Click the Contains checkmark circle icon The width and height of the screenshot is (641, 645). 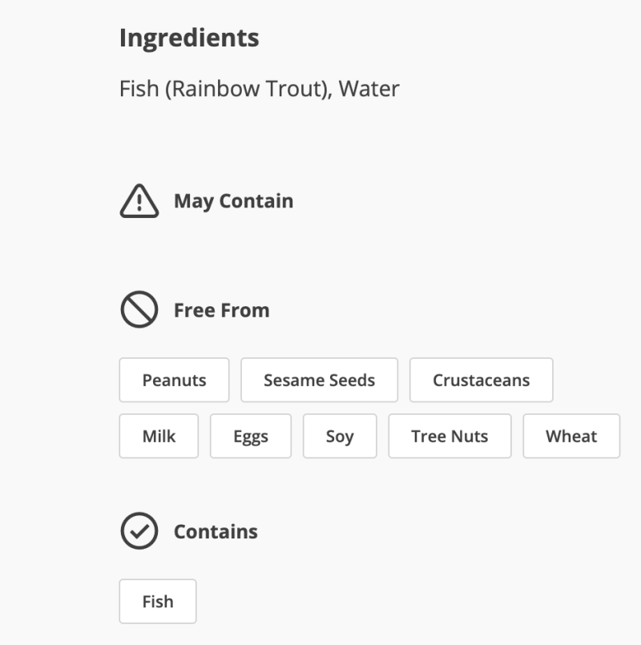[x=139, y=531]
